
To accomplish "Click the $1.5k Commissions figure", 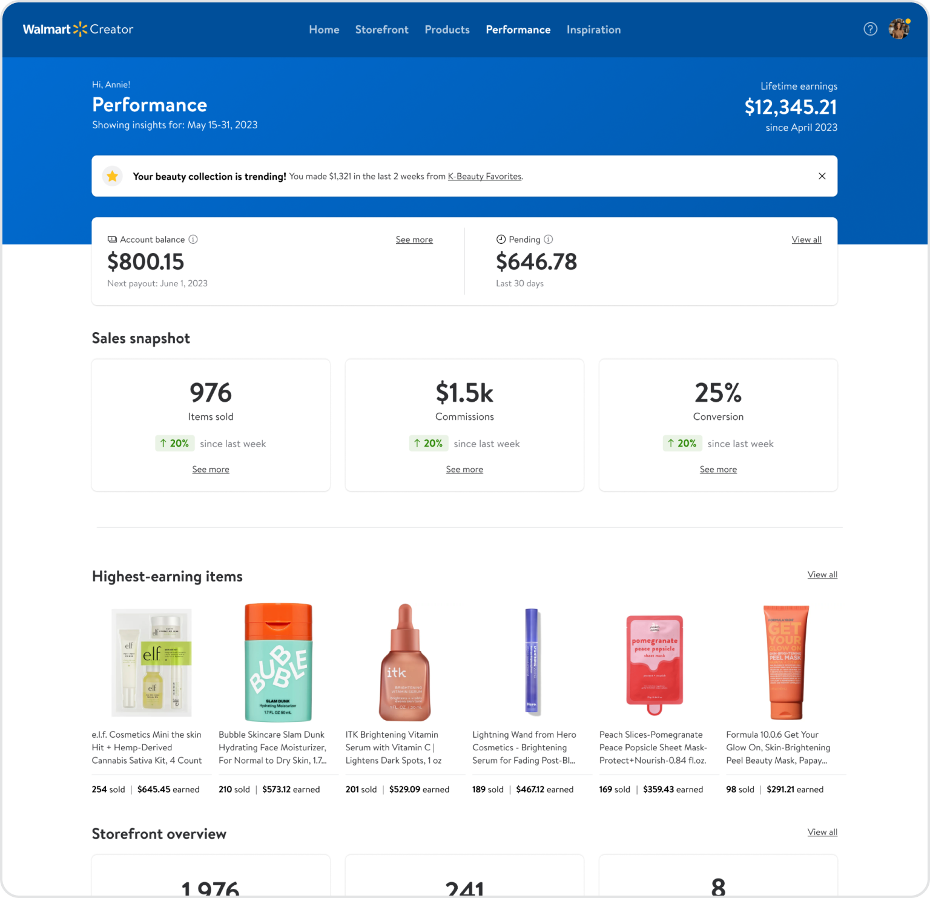I will click(x=464, y=393).
